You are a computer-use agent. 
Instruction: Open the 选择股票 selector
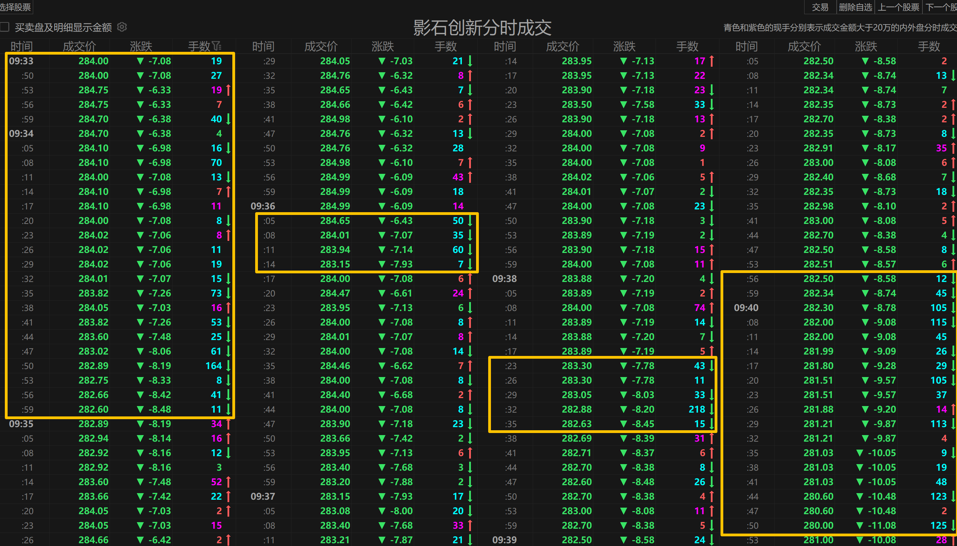click(15, 7)
